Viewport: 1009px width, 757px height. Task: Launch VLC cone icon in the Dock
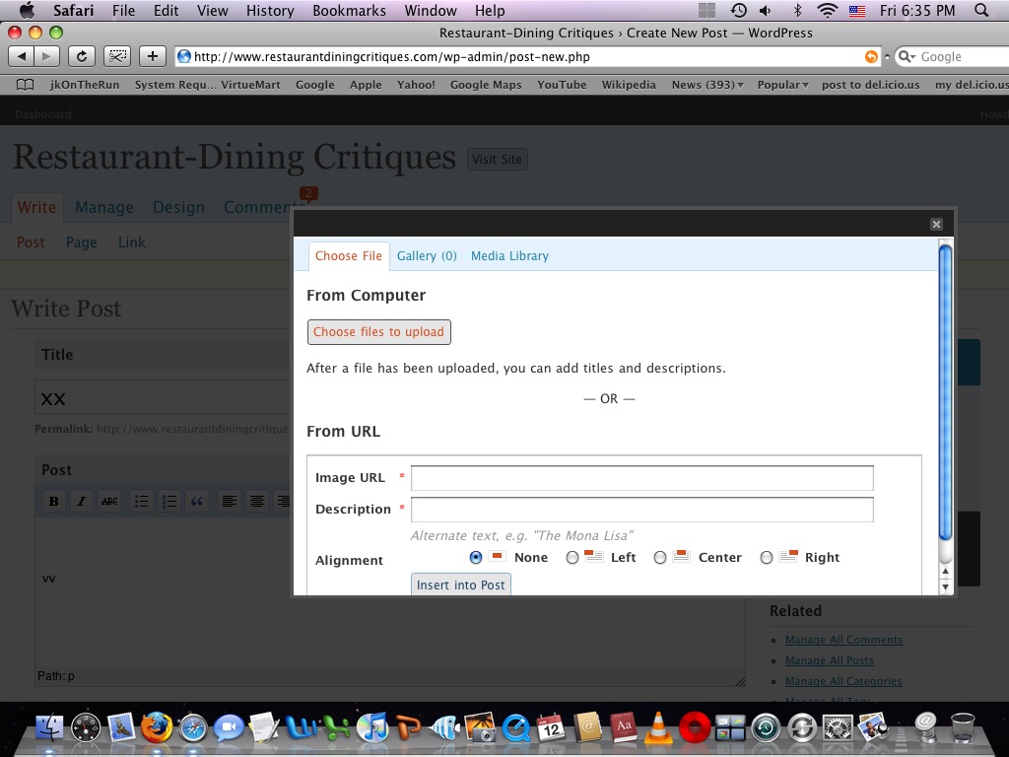pos(657,728)
